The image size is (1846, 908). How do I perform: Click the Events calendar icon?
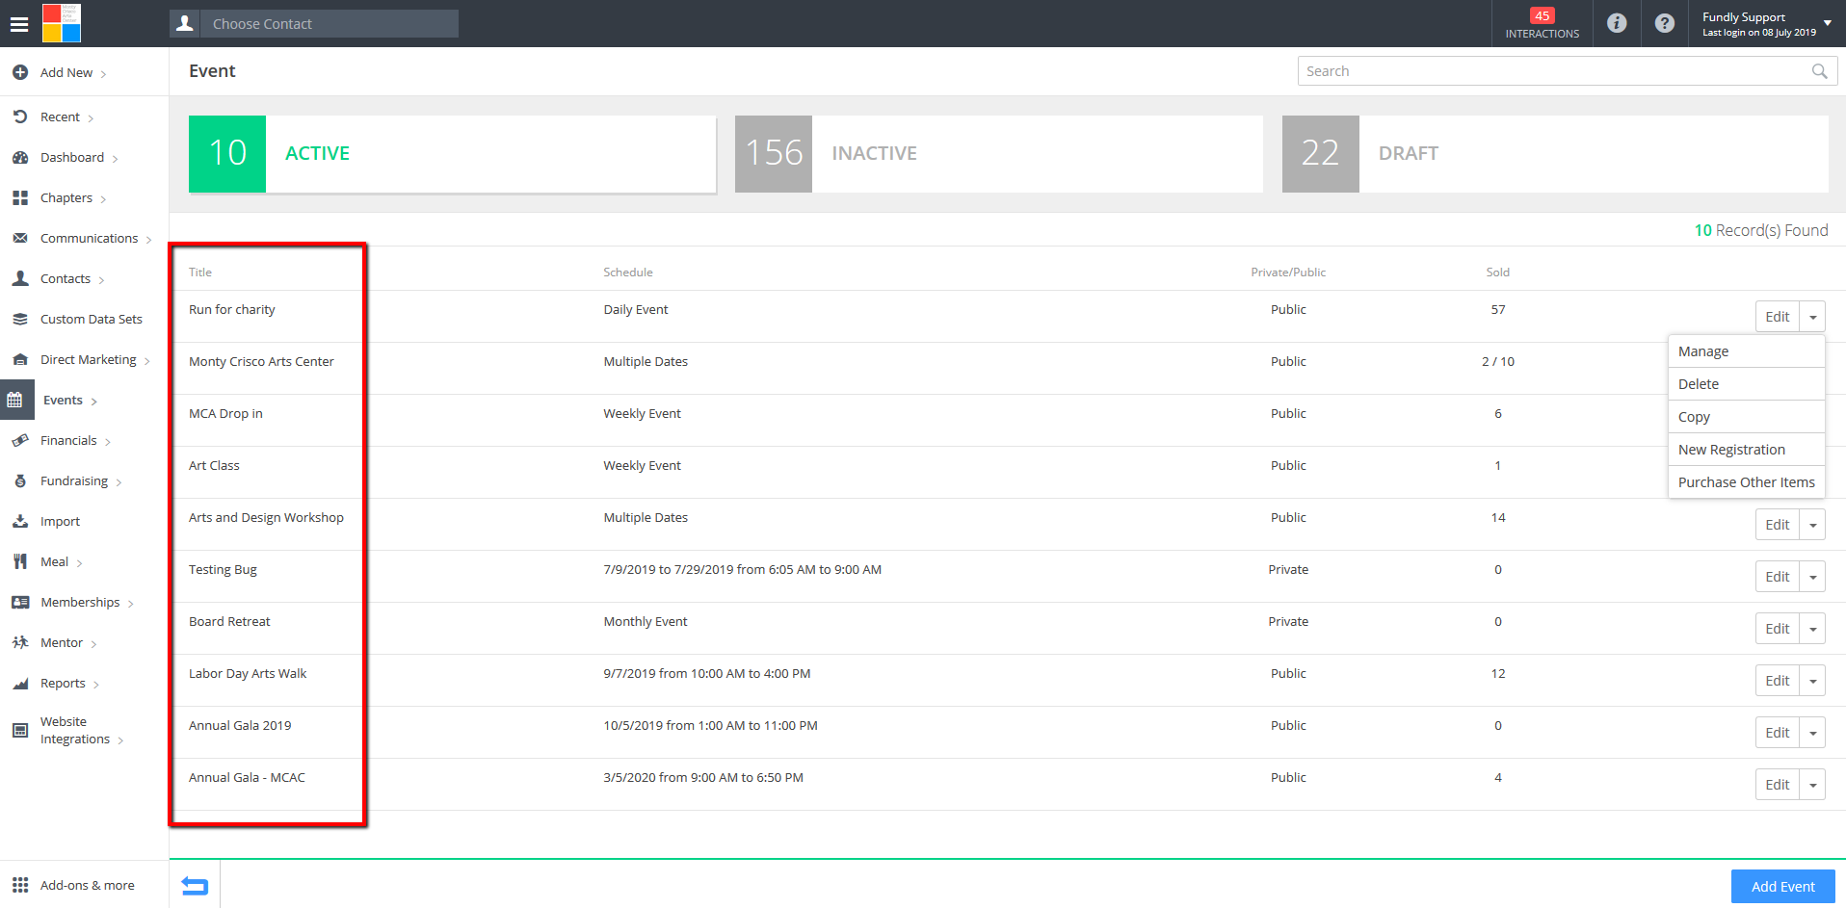tap(15, 400)
